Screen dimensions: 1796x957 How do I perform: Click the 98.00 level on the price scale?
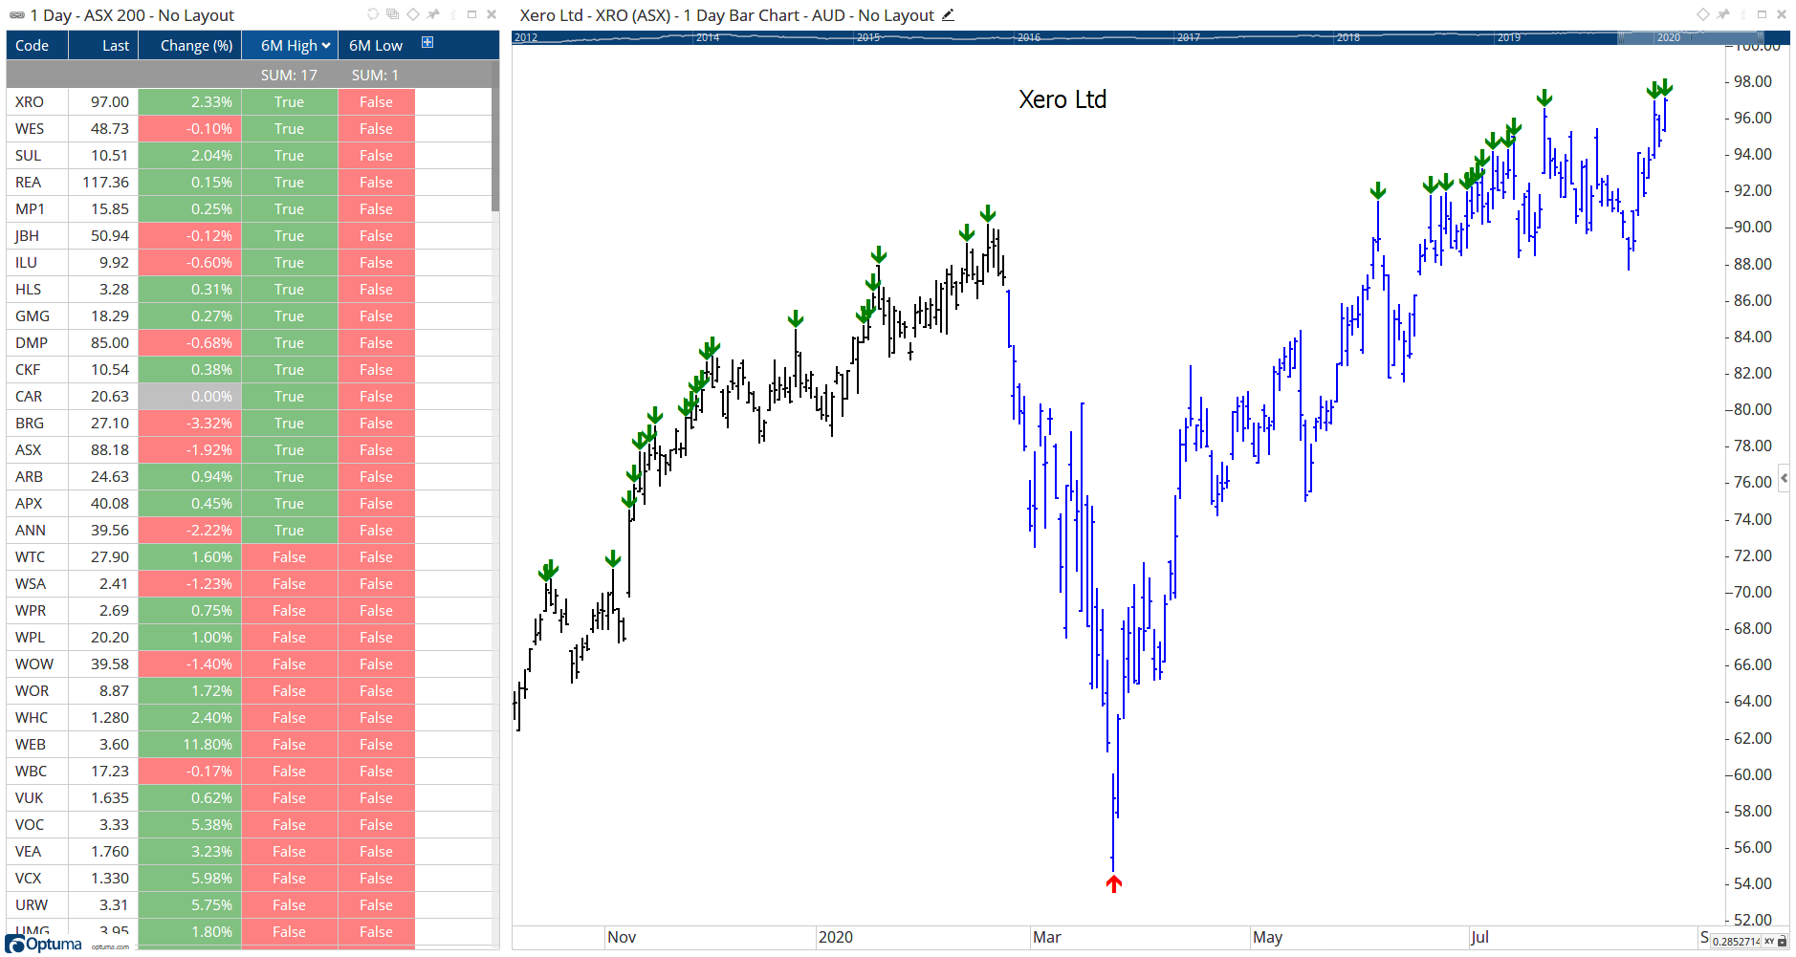(x=1753, y=81)
